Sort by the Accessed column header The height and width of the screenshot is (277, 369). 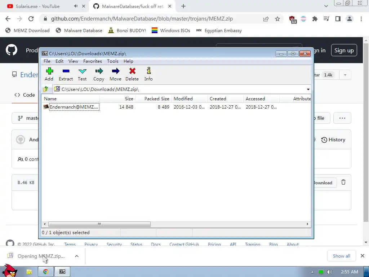tap(262, 99)
